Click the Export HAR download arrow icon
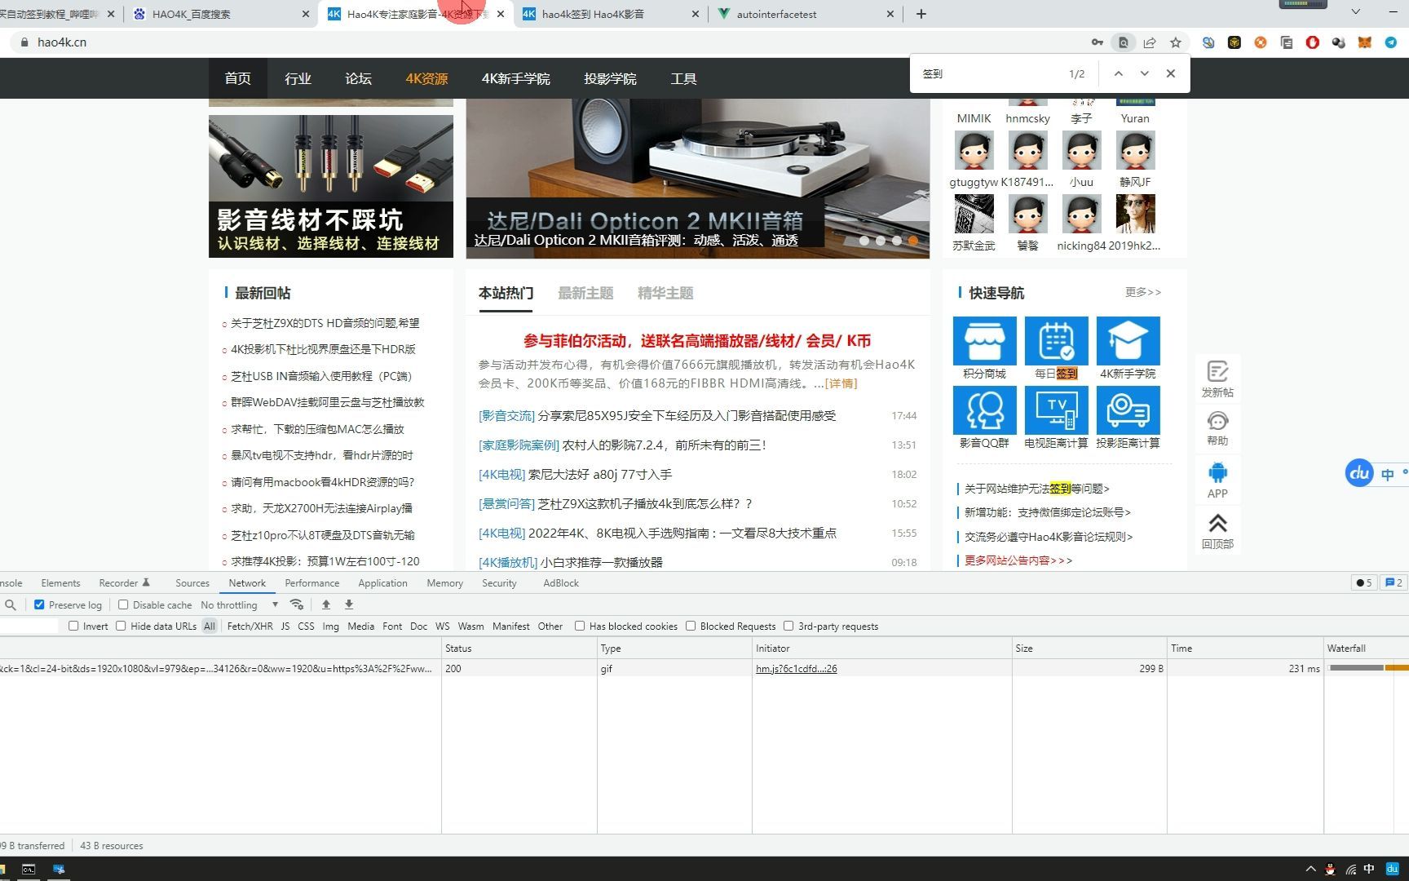Image resolution: width=1409 pixels, height=881 pixels. [x=349, y=604]
